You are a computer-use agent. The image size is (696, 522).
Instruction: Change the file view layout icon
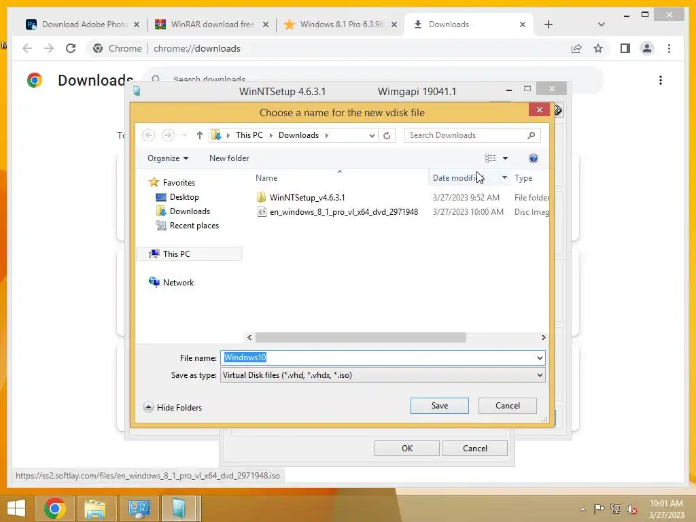[491, 158]
